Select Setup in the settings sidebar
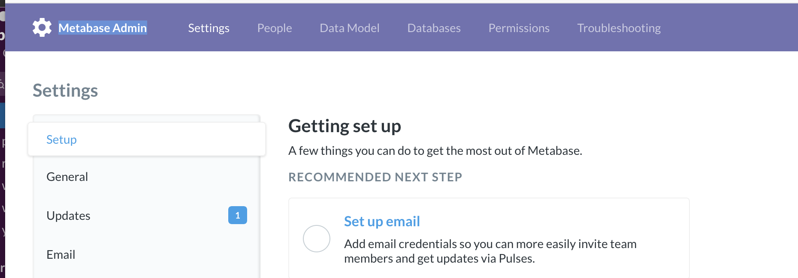This screenshot has width=798, height=278. tap(61, 139)
